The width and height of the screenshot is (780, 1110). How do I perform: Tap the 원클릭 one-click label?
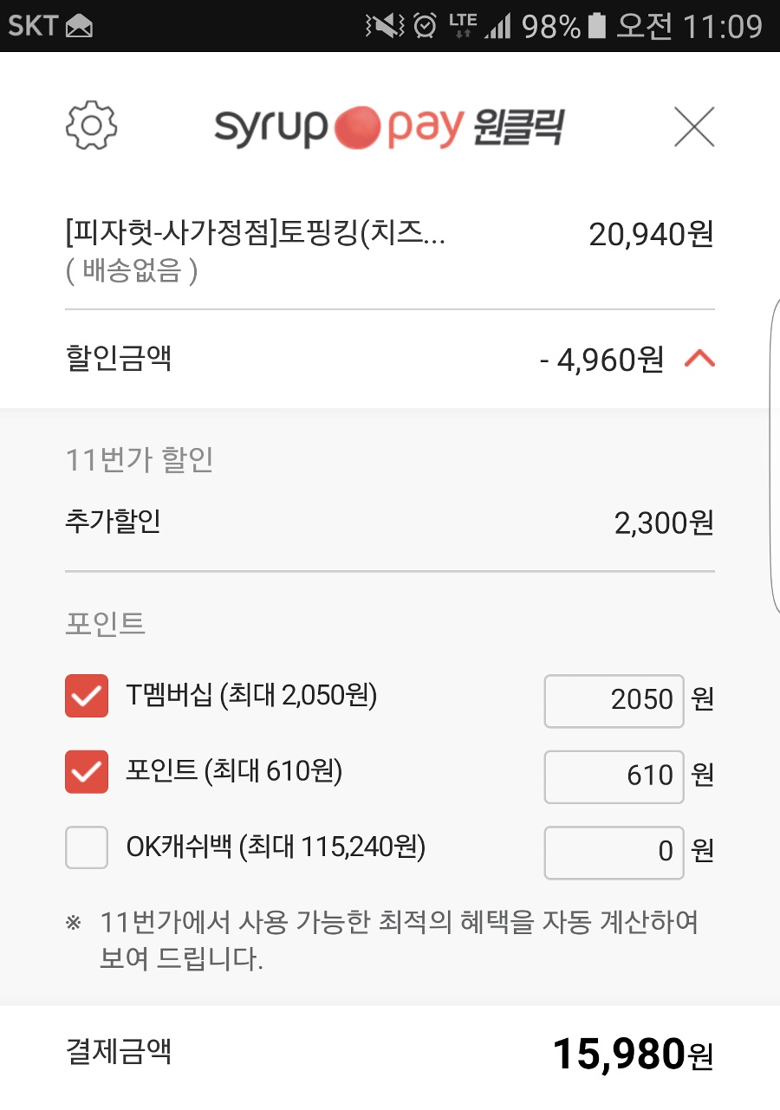tap(519, 128)
